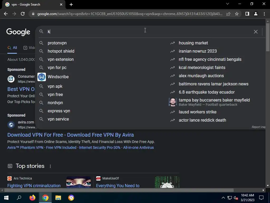Screen dimensions: 270x203
Task: Open the All-in-one Antivirus sitelink
Action: (x=138, y=147)
